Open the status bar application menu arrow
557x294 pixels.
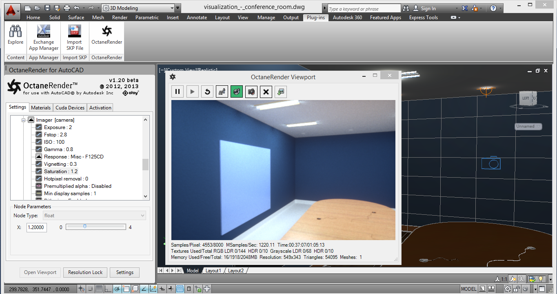tap(536, 289)
